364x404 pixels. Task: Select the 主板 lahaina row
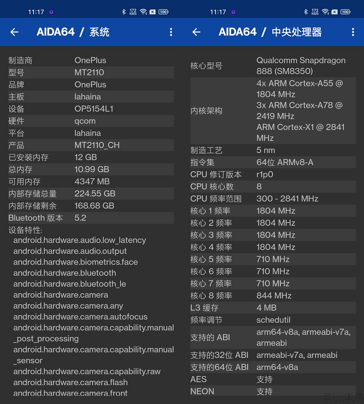91,97
